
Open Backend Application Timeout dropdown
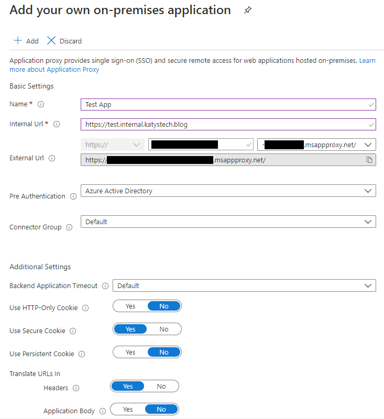244,286
